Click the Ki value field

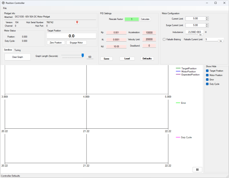point(116,40)
